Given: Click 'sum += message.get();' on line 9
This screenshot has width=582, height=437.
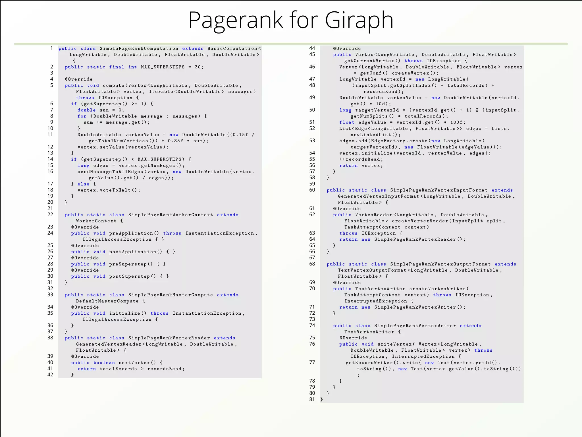Looking at the screenshot, I should (x=117, y=122).
